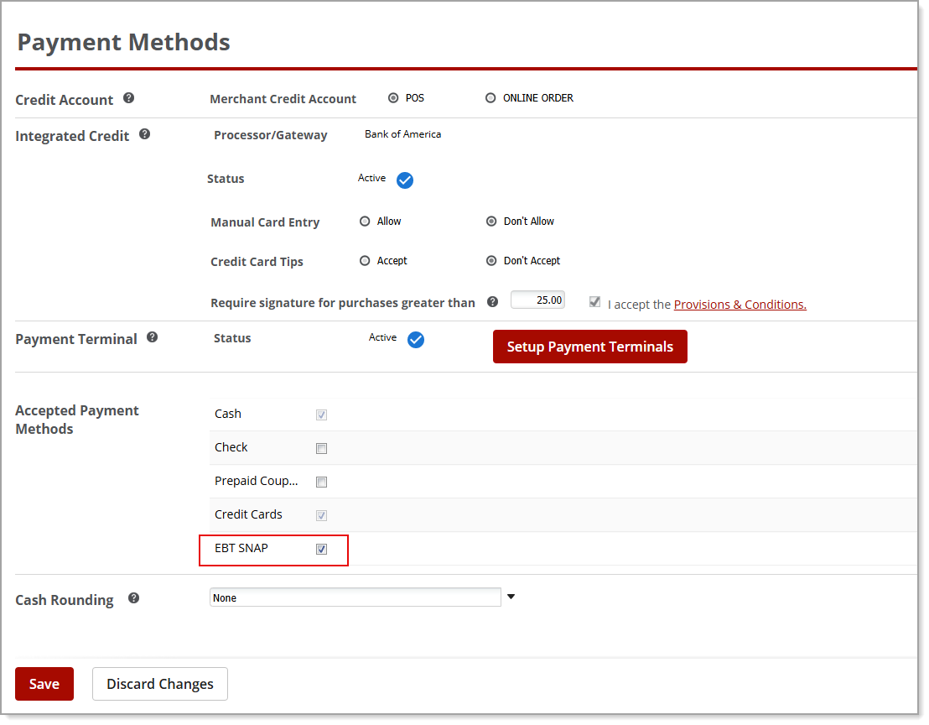929x725 pixels.
Task: Click the help icon beside Payment Terminal
Action: [x=153, y=336]
